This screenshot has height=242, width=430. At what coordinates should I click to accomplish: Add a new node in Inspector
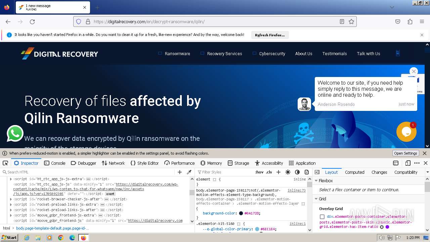click(180, 172)
